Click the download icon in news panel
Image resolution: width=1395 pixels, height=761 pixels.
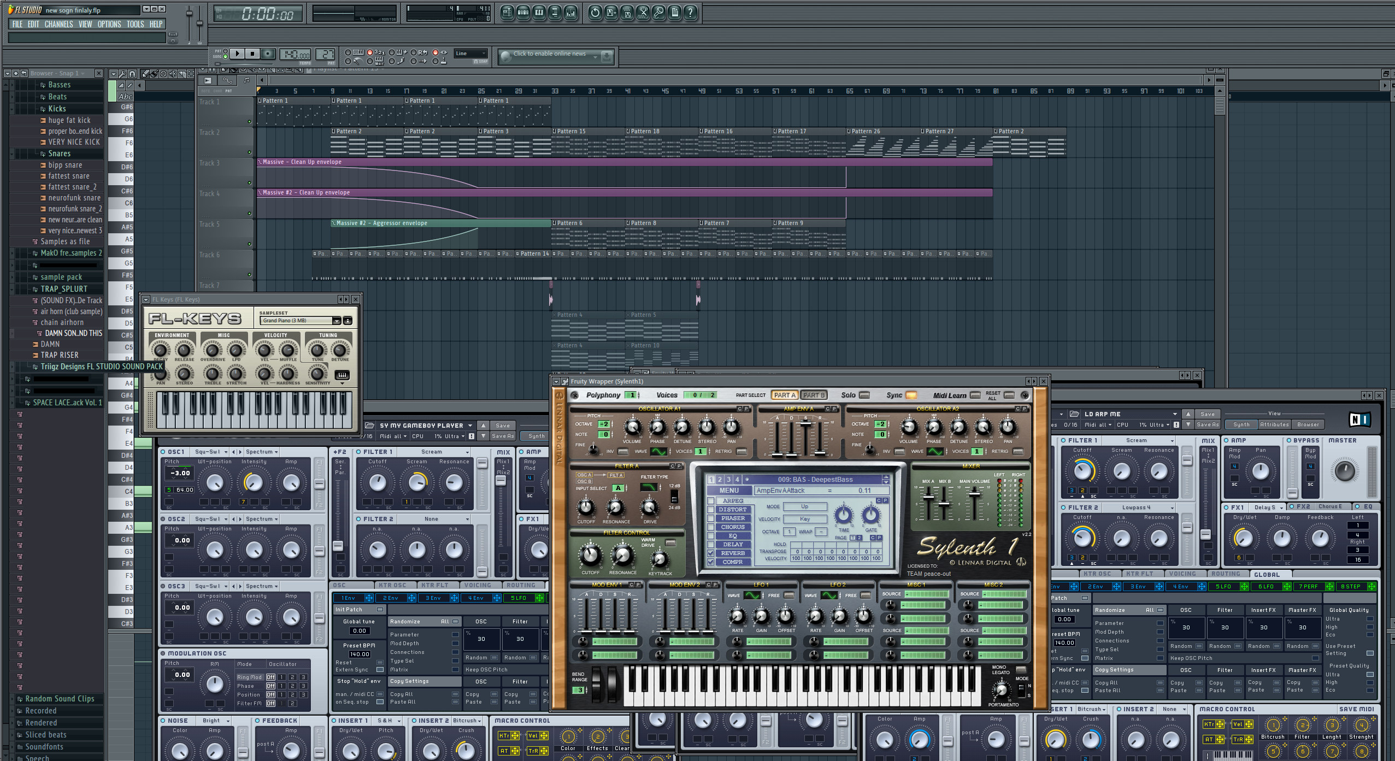point(606,55)
